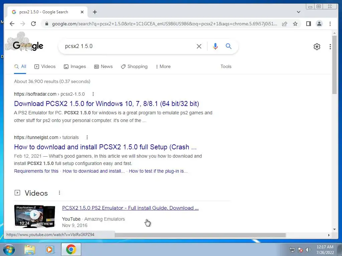Click the vertical scrollbar thumb
342x256 pixels.
(334, 65)
